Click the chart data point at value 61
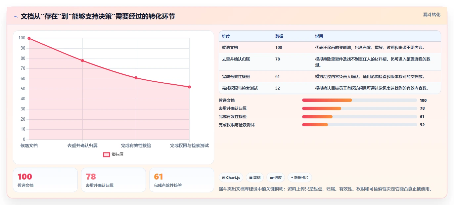The image size is (454, 205). point(136,78)
